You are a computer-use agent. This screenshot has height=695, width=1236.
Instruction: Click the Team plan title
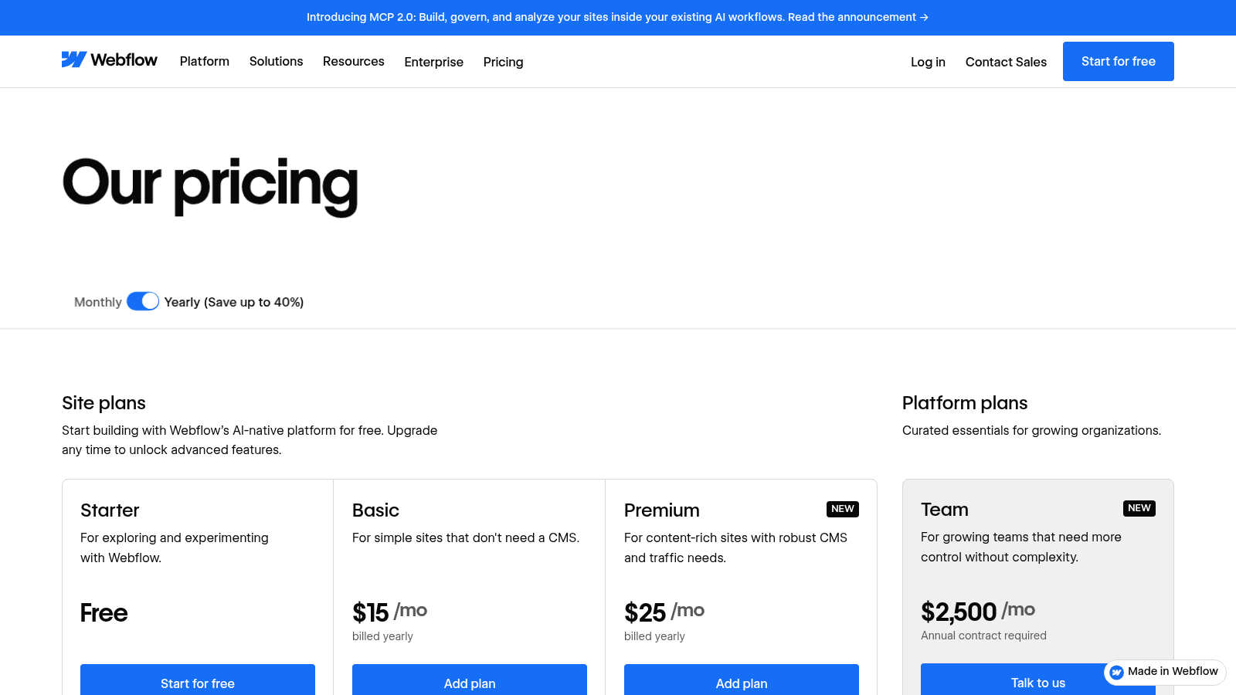tap(945, 510)
